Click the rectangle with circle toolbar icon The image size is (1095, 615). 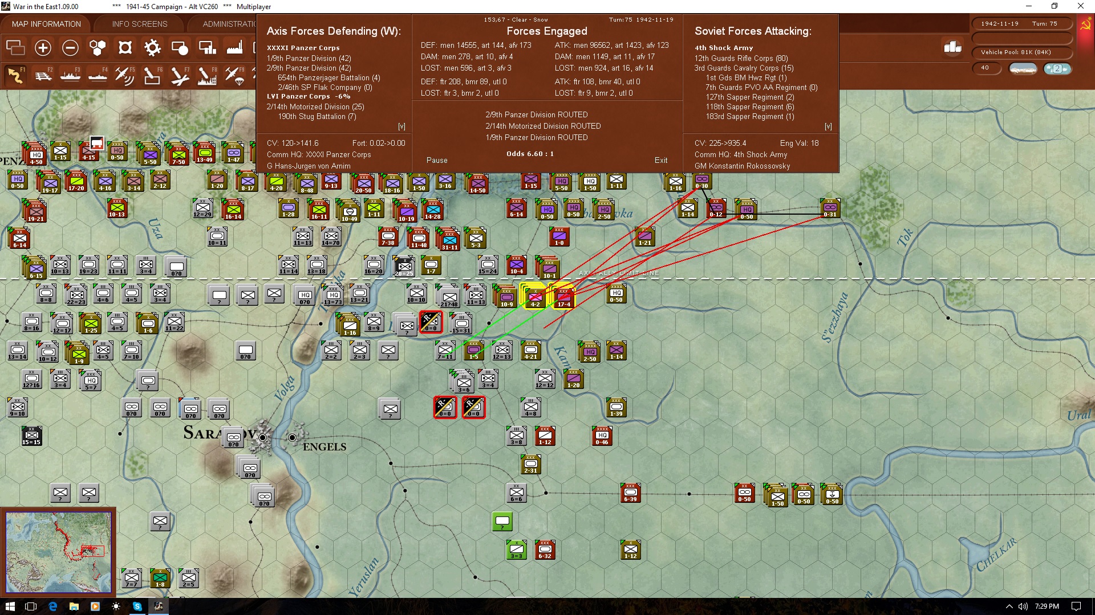(x=180, y=48)
